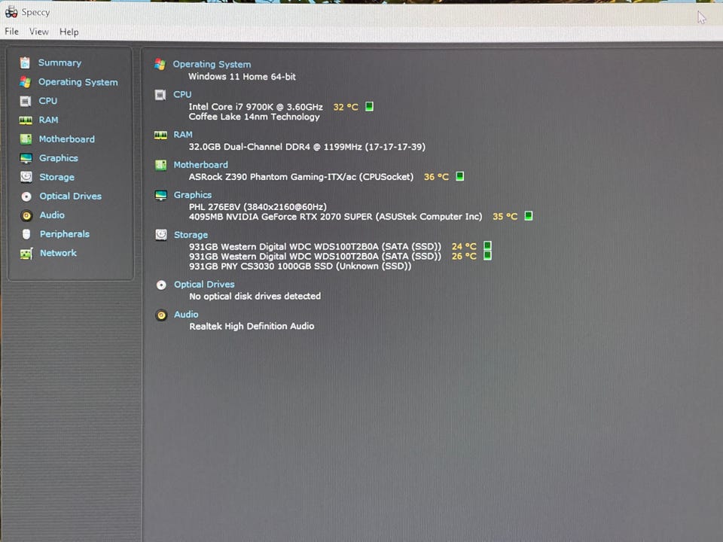Click the Coffee Lake 14nm Technology line
The width and height of the screenshot is (723, 542).
coord(254,117)
